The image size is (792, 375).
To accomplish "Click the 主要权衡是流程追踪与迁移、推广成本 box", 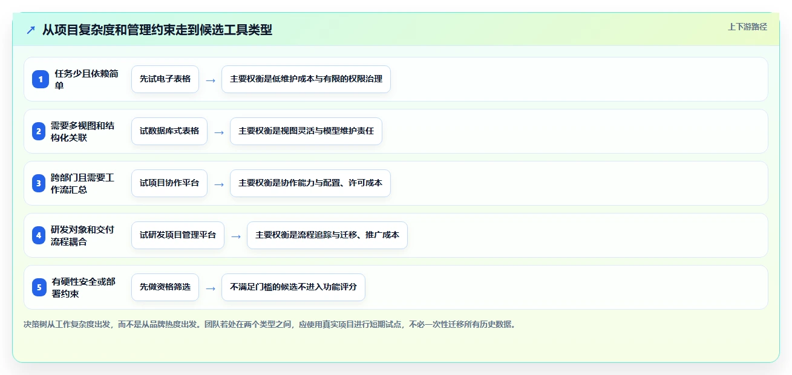I will [327, 235].
